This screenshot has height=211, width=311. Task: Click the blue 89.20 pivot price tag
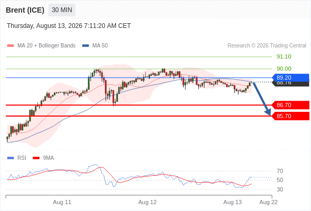coord(290,78)
